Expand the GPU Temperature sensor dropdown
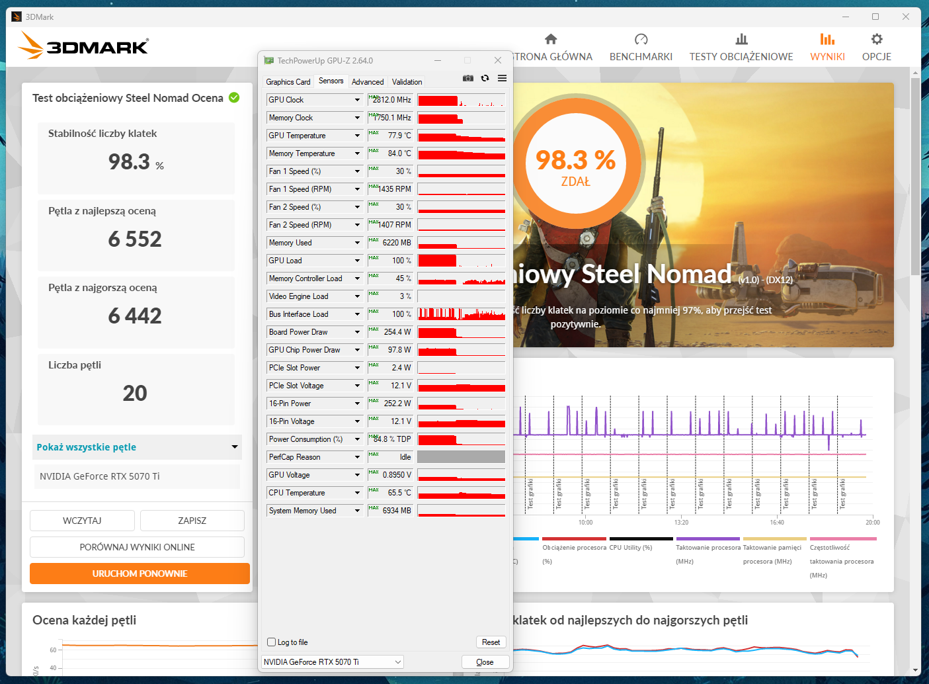Screen dimensions: 929x684 (x=357, y=136)
